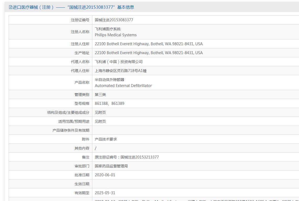Select the text 上海市静安区灵石路718号A1幢
Viewport: 299px width, 201px height.
120,71
